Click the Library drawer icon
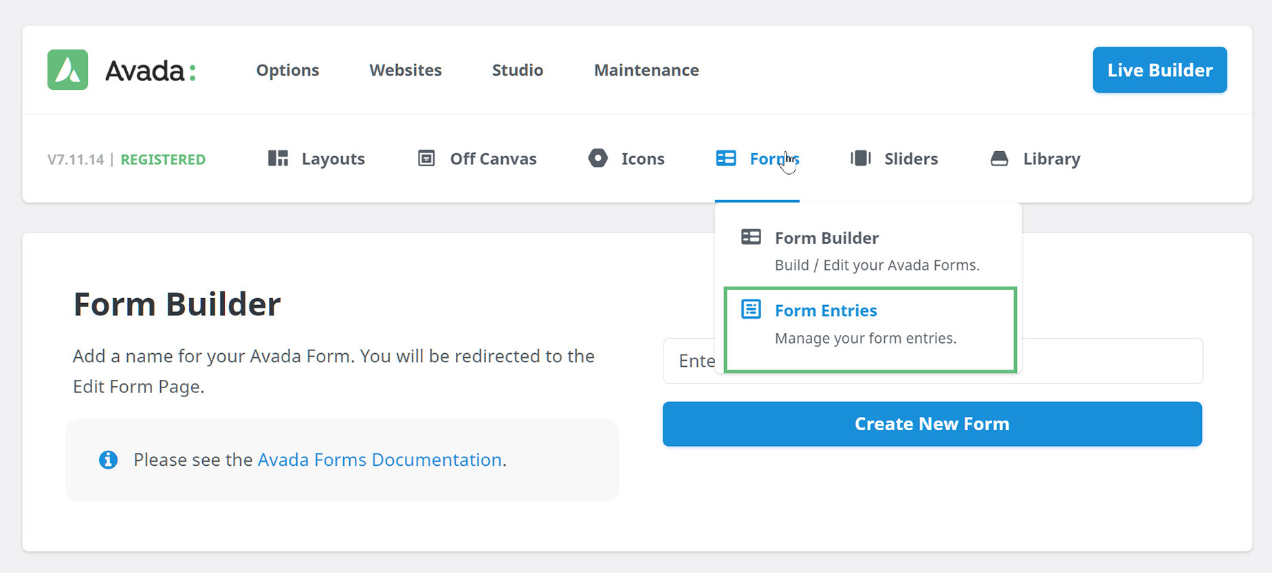This screenshot has width=1272, height=573. 1000,159
